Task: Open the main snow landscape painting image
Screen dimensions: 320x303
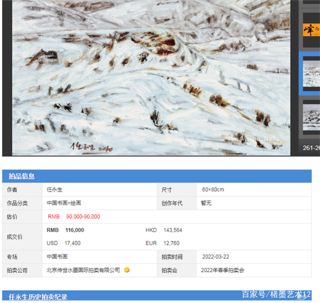Action: [151, 78]
